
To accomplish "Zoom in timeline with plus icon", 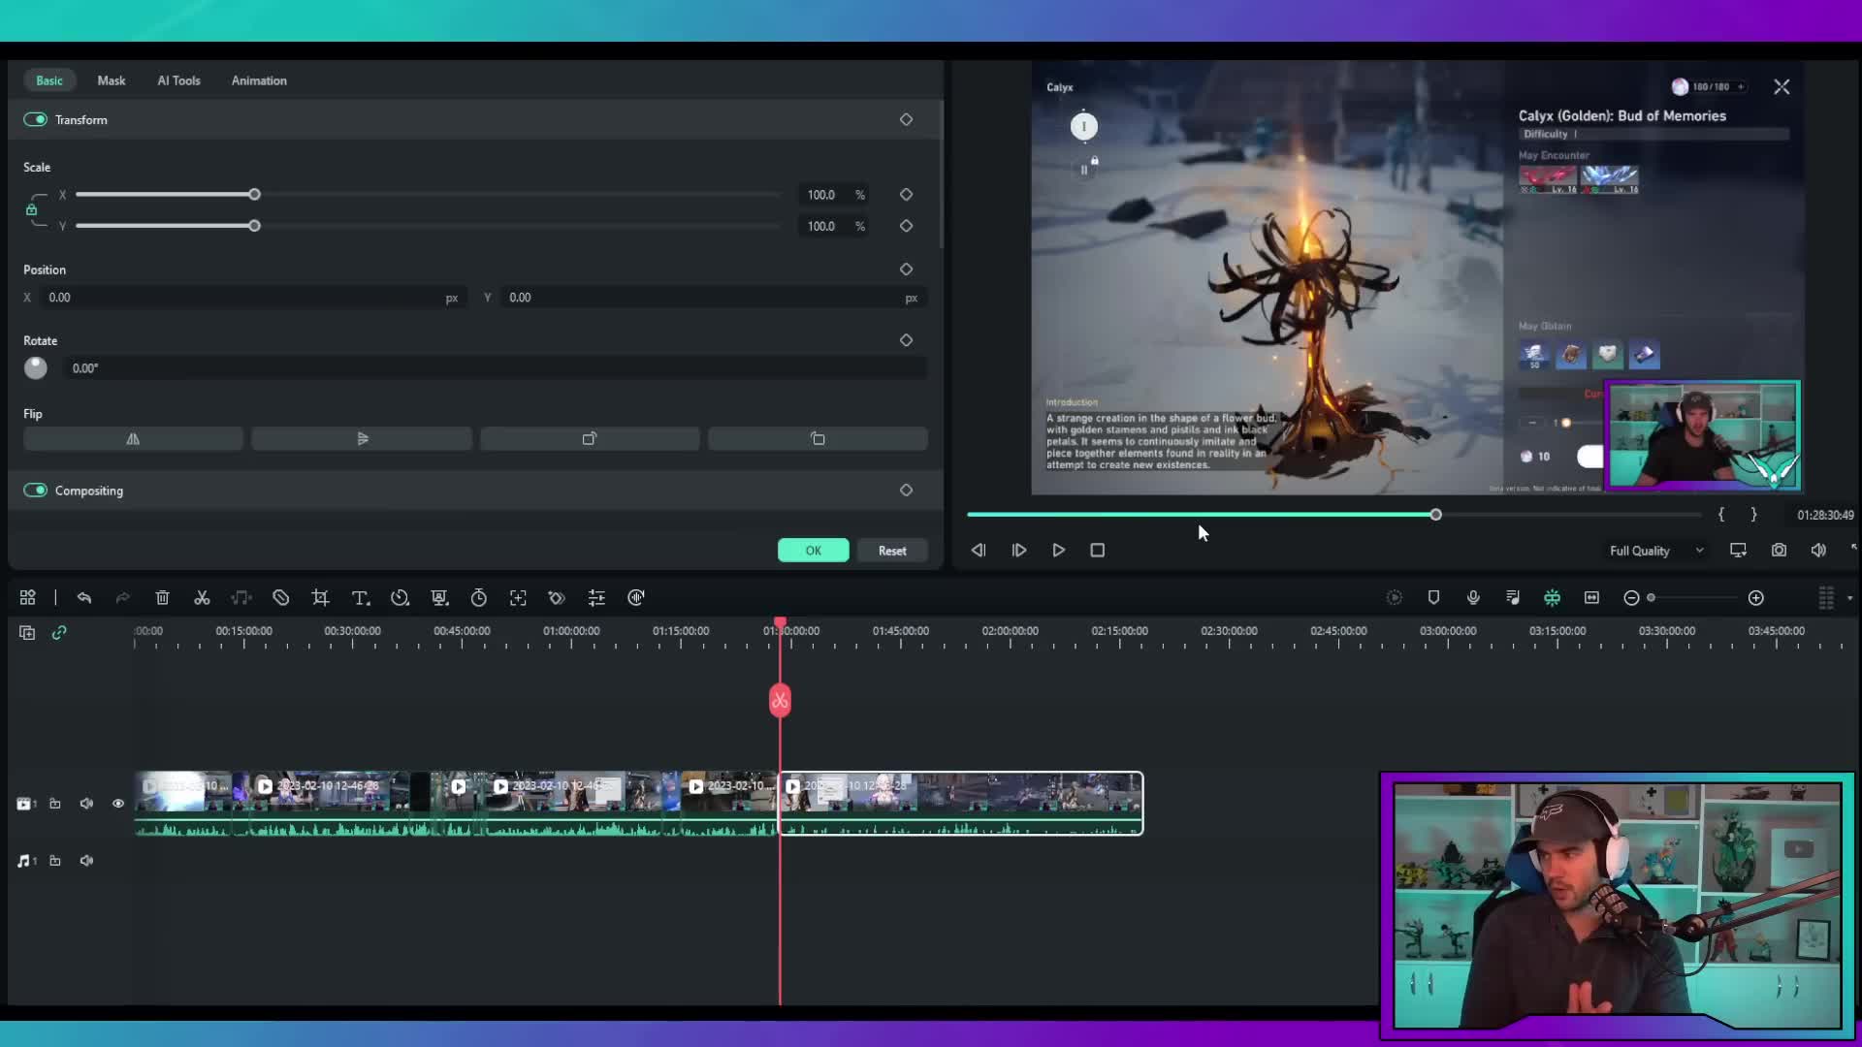I will tap(1756, 598).
